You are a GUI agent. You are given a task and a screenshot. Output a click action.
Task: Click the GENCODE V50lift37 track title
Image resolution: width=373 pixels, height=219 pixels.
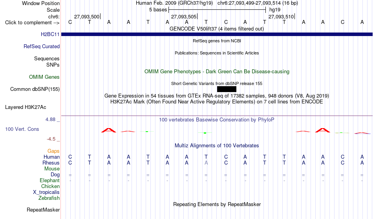[217, 29]
